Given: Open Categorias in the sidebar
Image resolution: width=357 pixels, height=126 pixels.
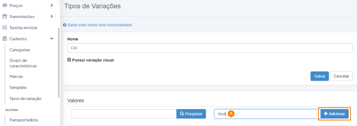Looking at the screenshot, I should 20,50.
